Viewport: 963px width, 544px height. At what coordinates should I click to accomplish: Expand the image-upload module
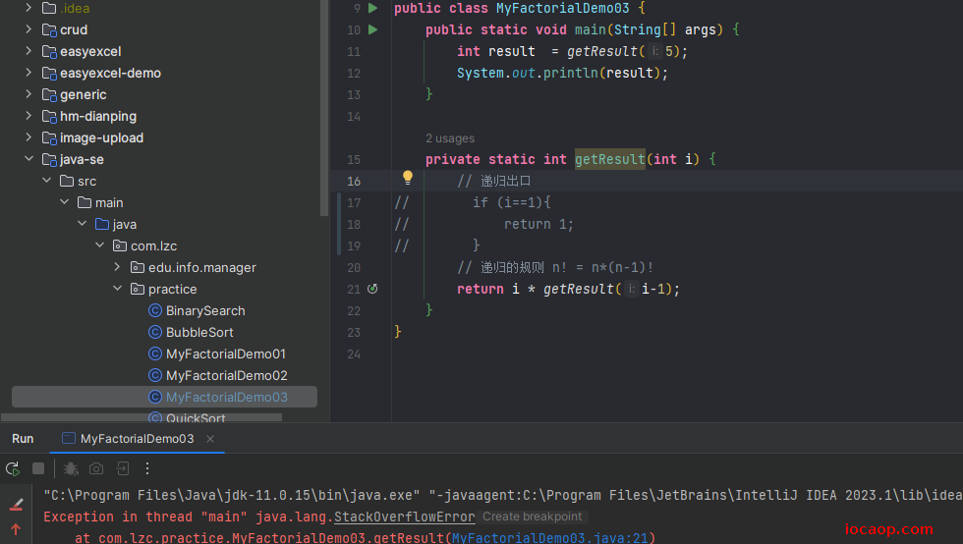pos(28,136)
